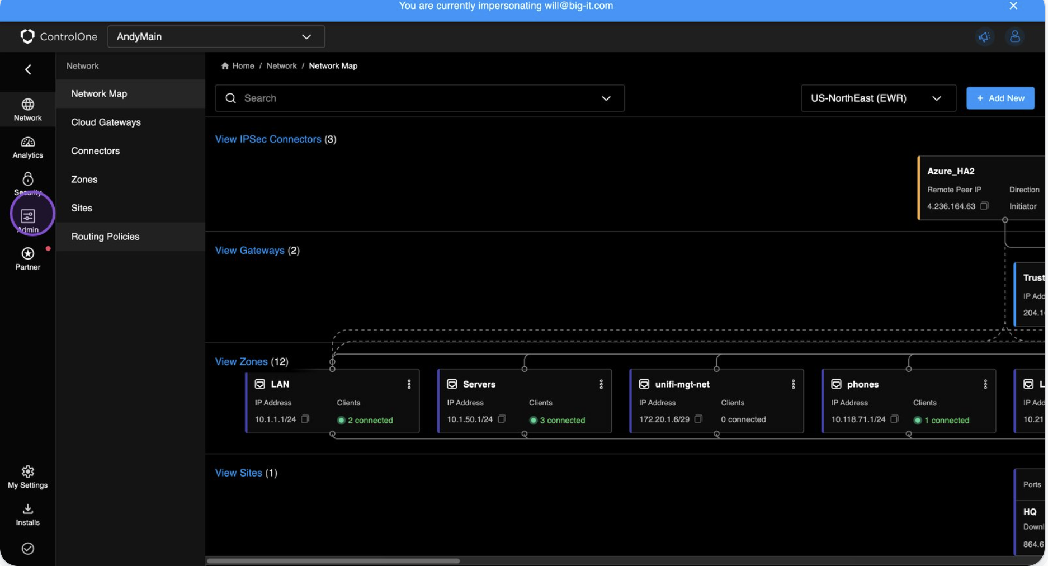Click the user account icon top right
1048x566 pixels.
(x=1015, y=36)
